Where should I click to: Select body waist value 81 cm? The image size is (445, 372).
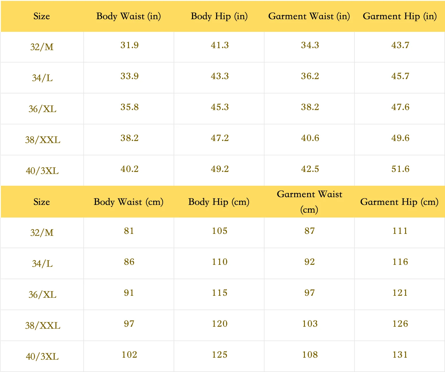click(129, 231)
